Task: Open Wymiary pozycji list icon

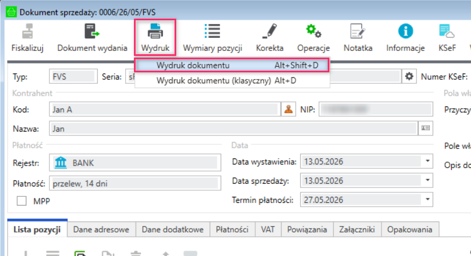Action: 212,31
